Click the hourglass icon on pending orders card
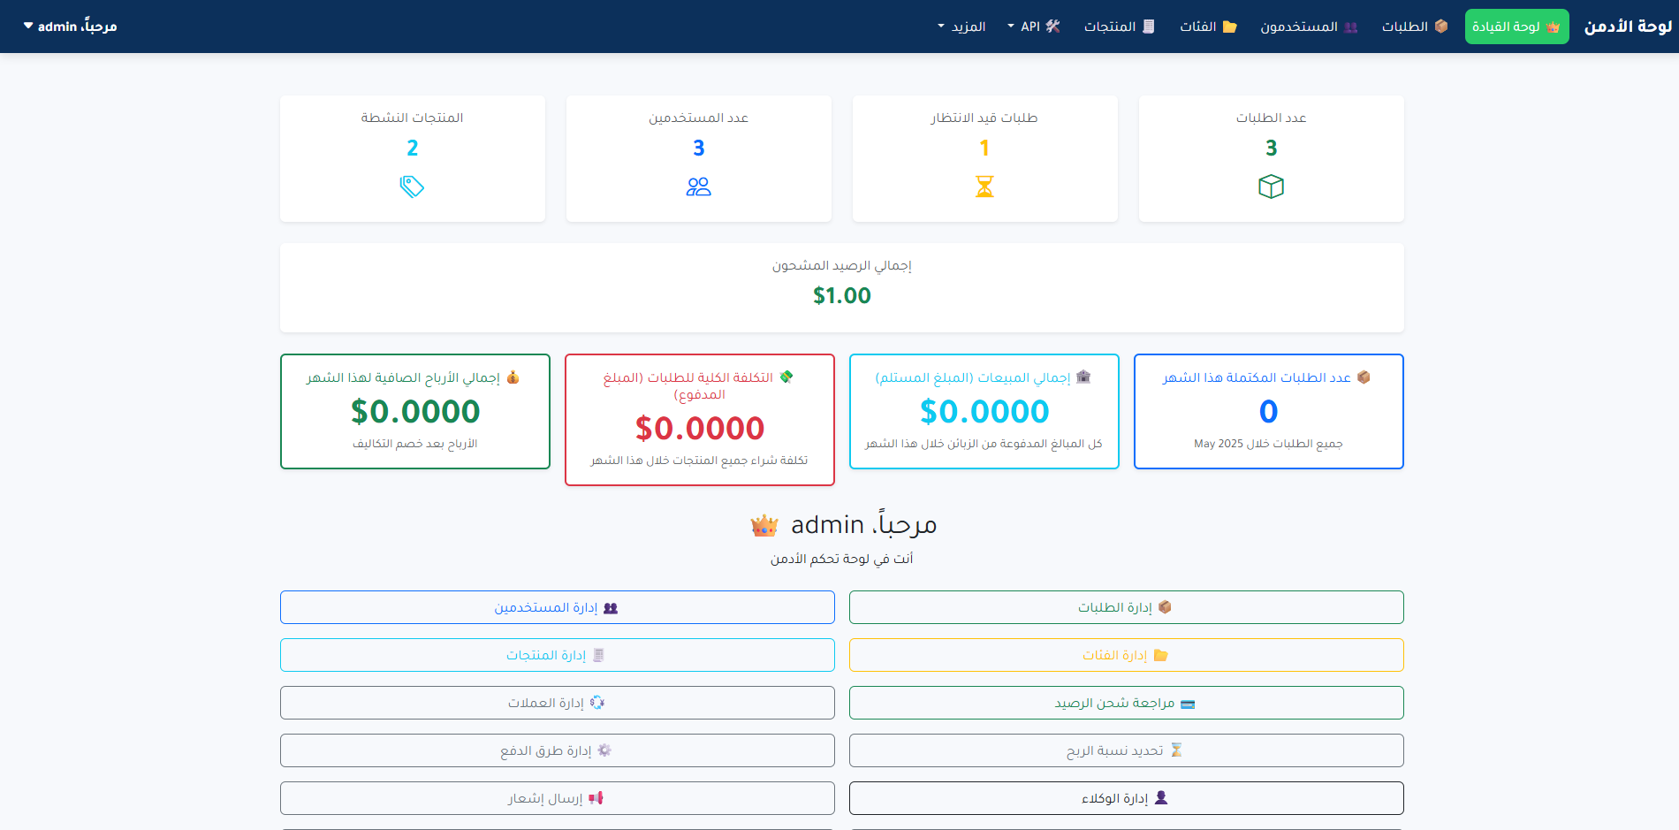 tap(984, 187)
